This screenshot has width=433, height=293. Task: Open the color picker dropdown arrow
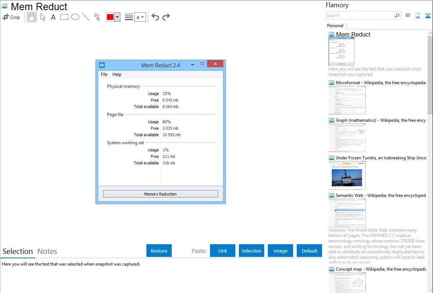pyautogui.click(x=117, y=17)
